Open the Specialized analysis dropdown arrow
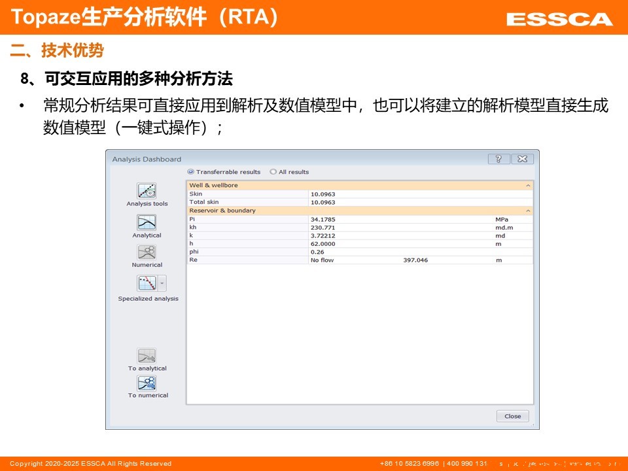Screen dimensions: 628x471 [x=162, y=283]
